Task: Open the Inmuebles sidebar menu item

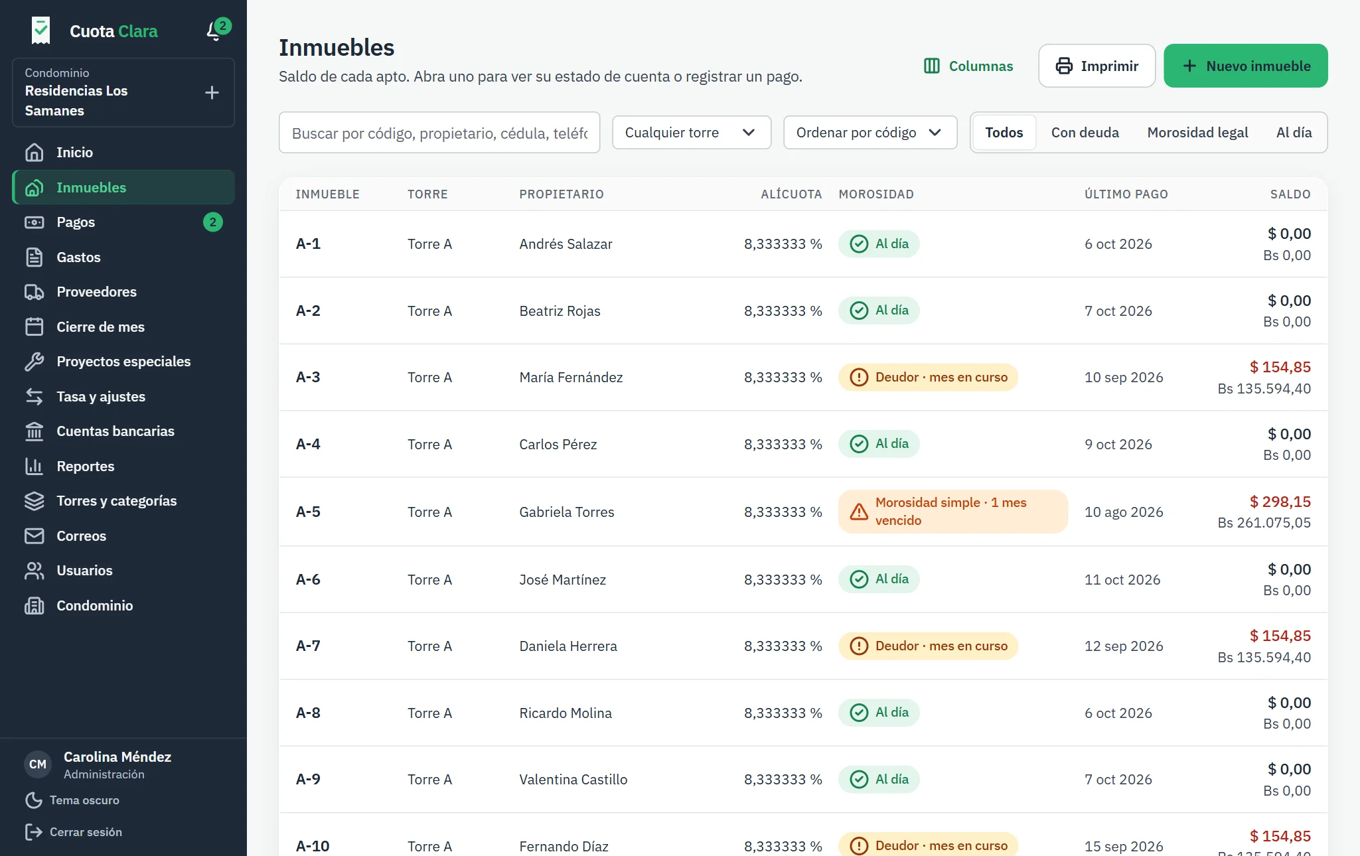Action: click(x=123, y=188)
